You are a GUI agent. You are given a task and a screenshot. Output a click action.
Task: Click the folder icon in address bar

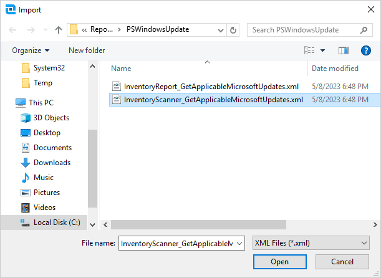pos(74,30)
